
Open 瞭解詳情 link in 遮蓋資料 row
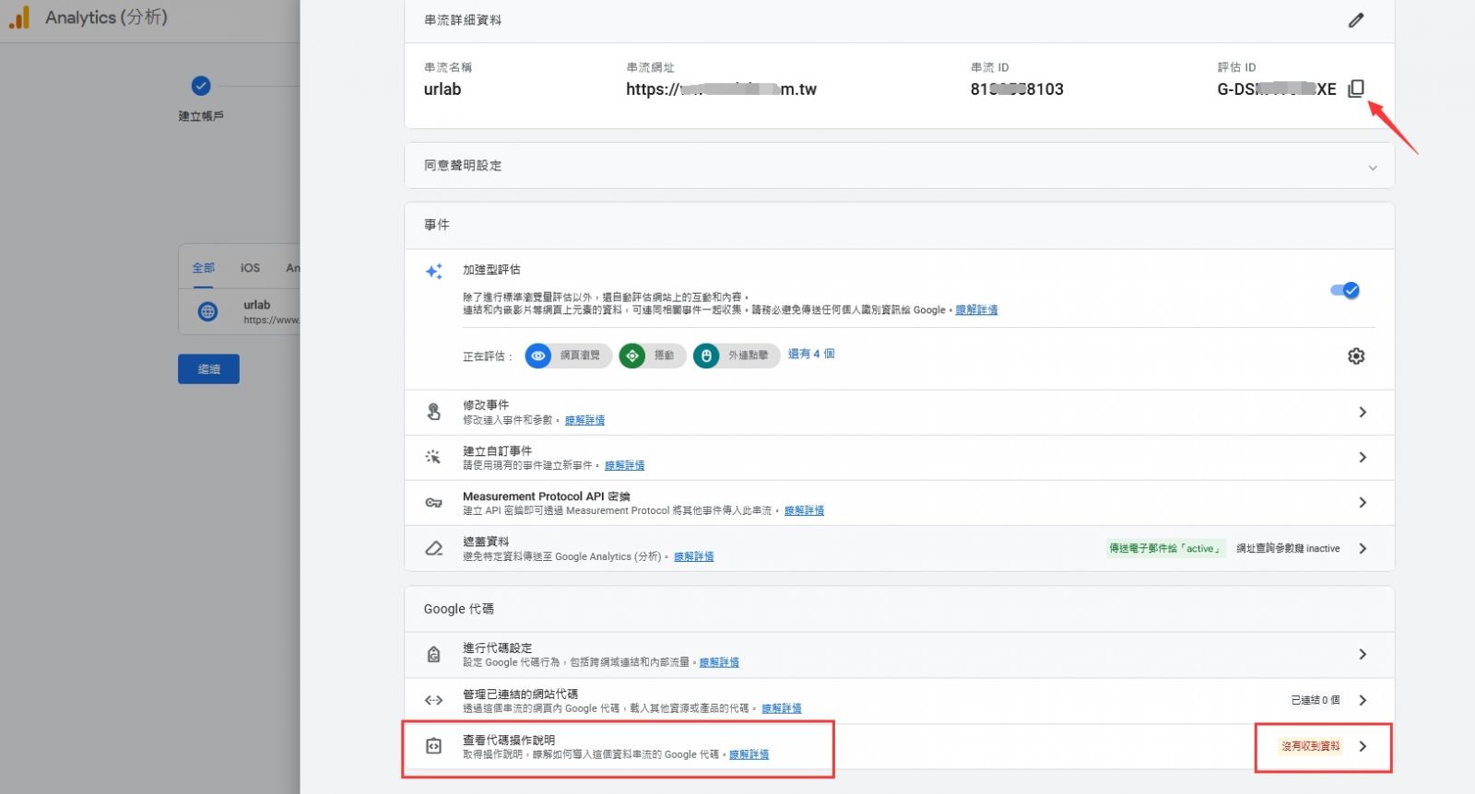(x=693, y=556)
